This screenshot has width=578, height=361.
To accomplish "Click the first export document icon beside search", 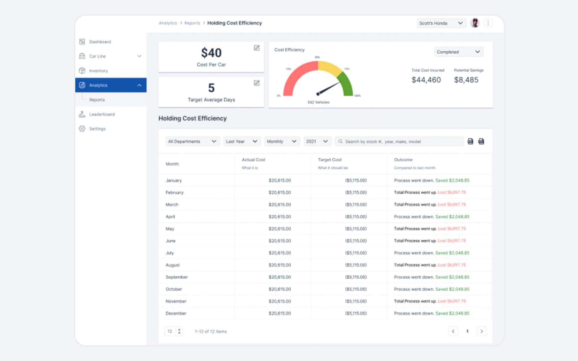I will 470,141.
